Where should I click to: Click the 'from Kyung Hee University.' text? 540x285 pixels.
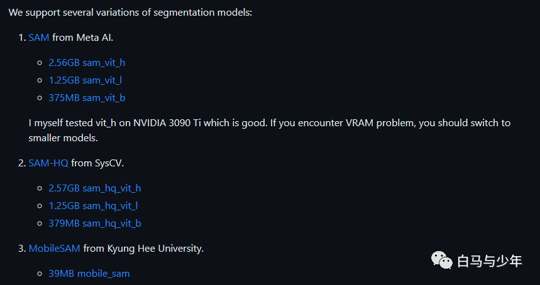143,248
